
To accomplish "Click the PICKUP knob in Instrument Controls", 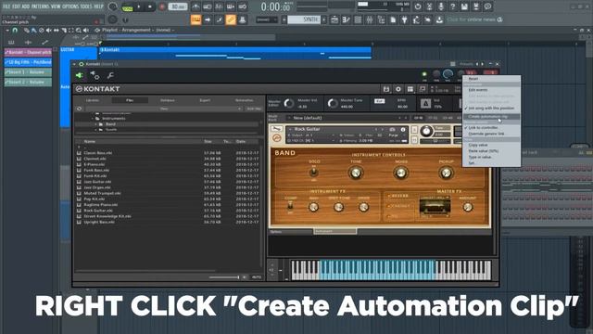I will [446, 173].
